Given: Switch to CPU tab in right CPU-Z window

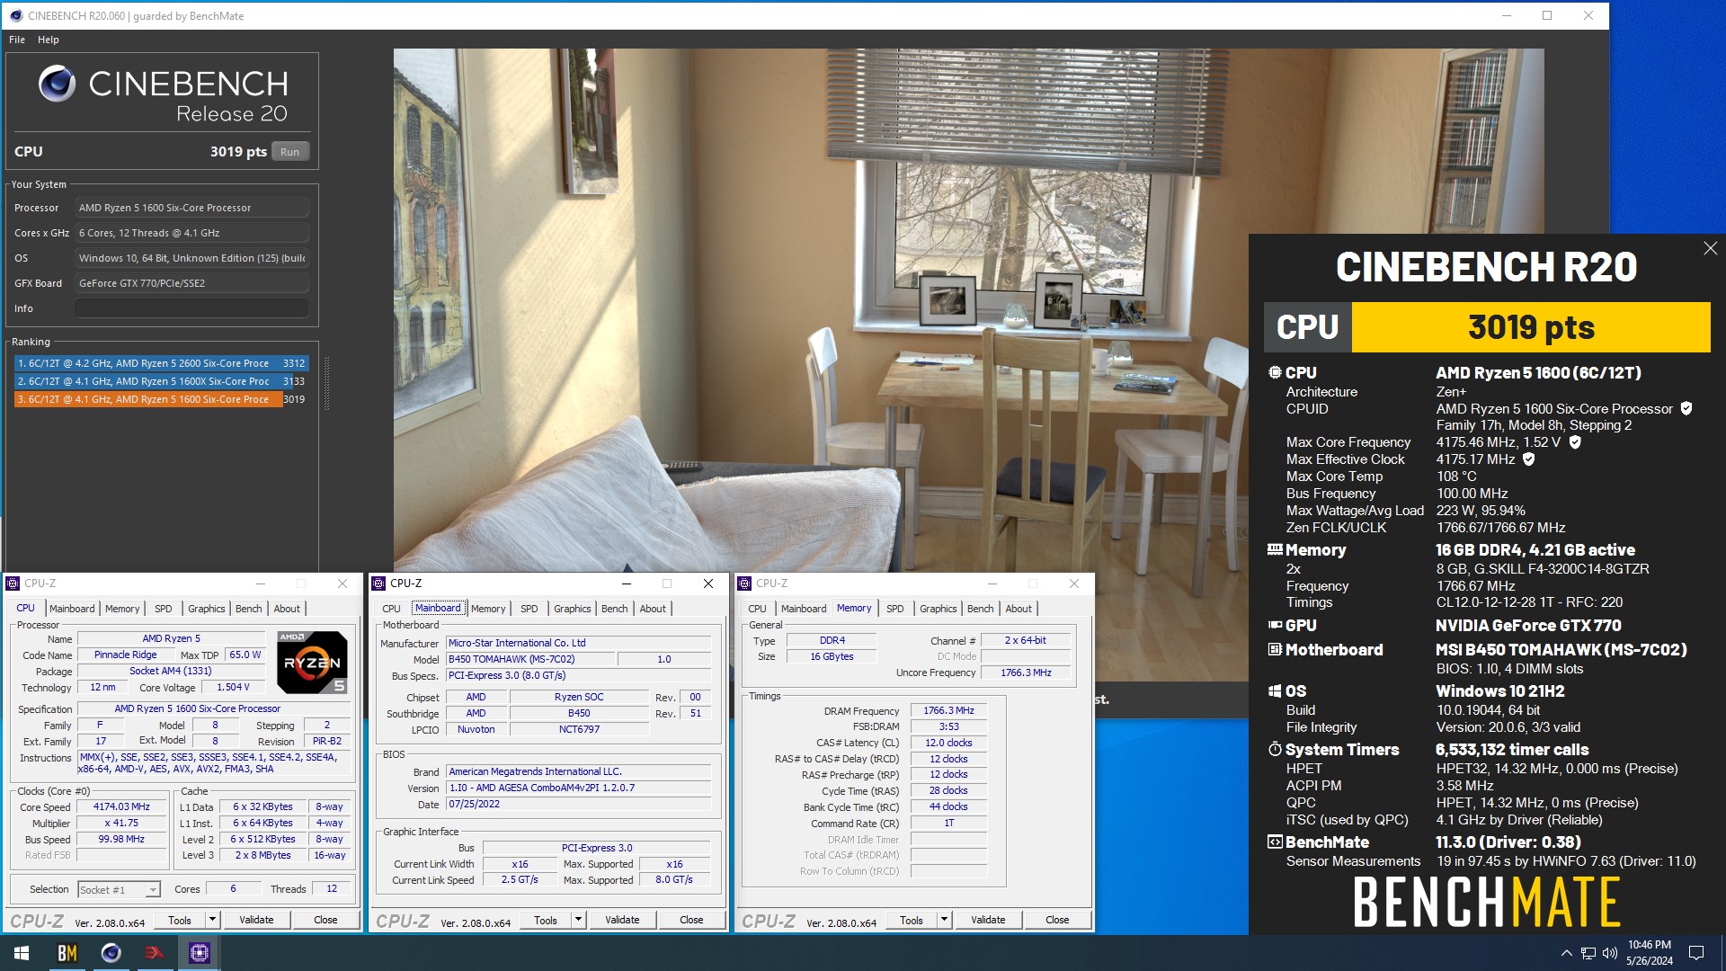Looking at the screenshot, I should coord(758,609).
